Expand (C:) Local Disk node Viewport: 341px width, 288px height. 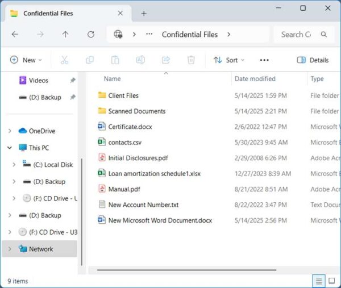[14, 165]
